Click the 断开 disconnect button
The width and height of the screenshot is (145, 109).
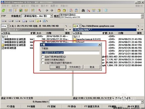tap(57, 16)
